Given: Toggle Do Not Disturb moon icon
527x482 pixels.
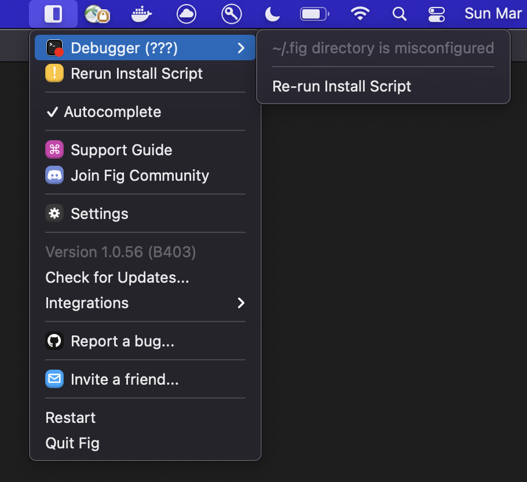Looking at the screenshot, I should pyautogui.click(x=272, y=14).
